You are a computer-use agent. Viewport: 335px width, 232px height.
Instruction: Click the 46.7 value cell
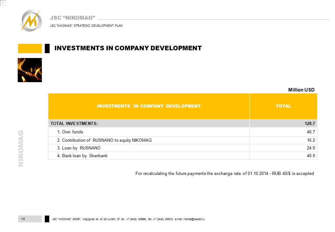[x=283, y=132]
